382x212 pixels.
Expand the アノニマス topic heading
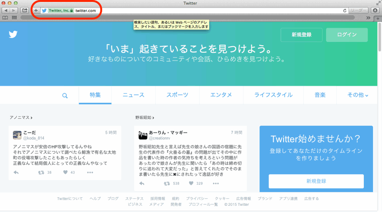pyautogui.click(x=21, y=117)
